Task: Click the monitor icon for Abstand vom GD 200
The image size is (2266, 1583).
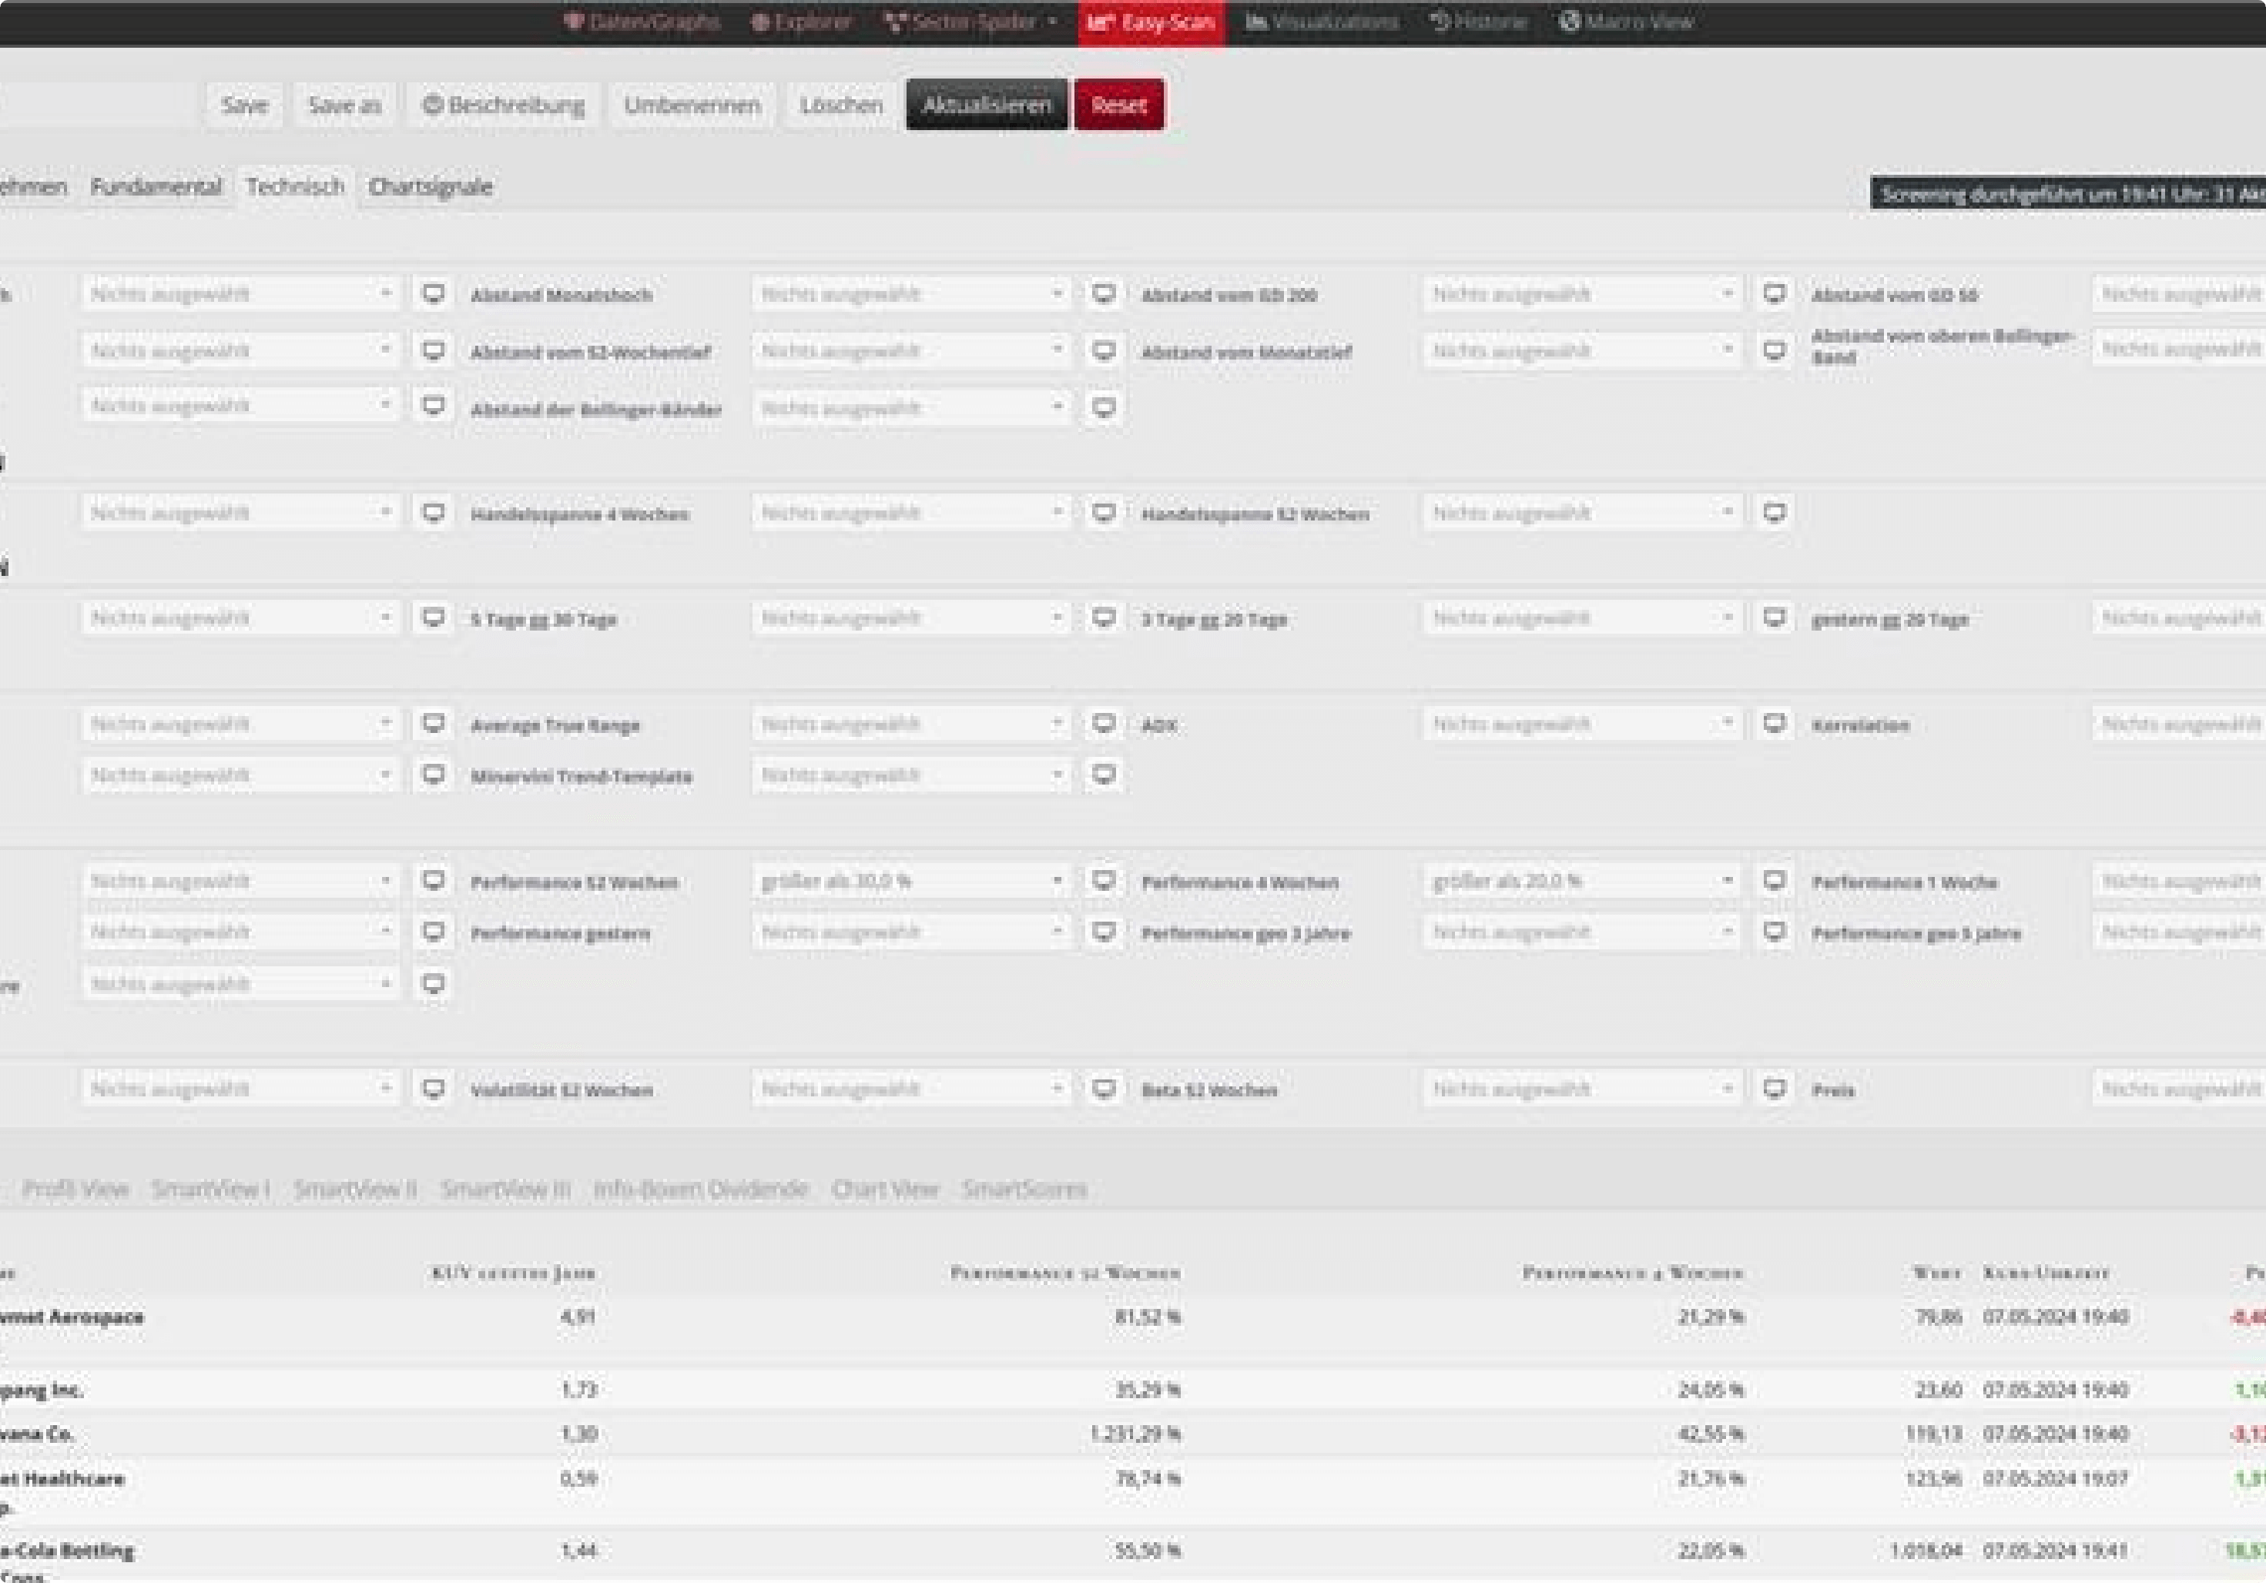Action: pos(1774,294)
